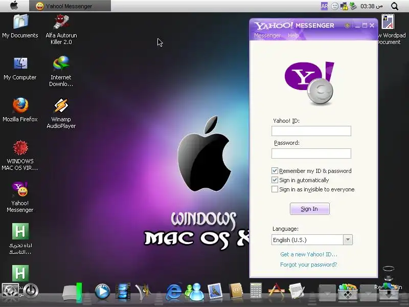The height and width of the screenshot is (307, 409).
Task: Open the Applications ruler-and-pencil dock icon
Action: [x=276, y=291]
